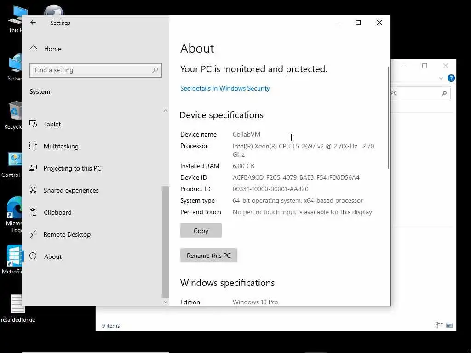The height and width of the screenshot is (353, 471).
Task: Maximize the File Explorer window
Action: (425, 66)
